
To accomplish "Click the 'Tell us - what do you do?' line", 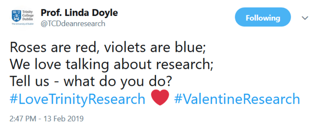I will [91, 82].
